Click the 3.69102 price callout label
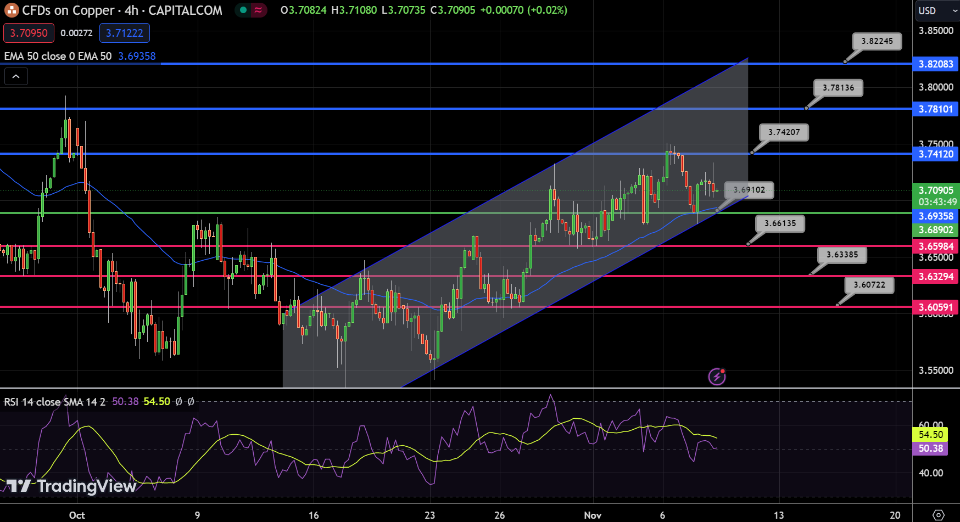Viewport: 960px width, 522px height. pos(749,190)
